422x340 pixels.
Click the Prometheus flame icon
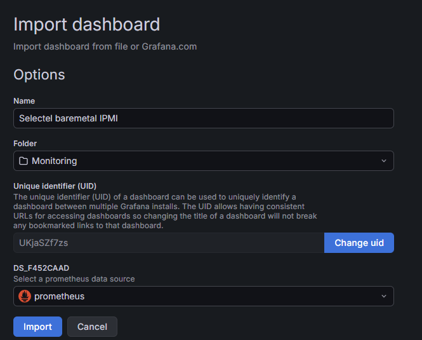25,296
